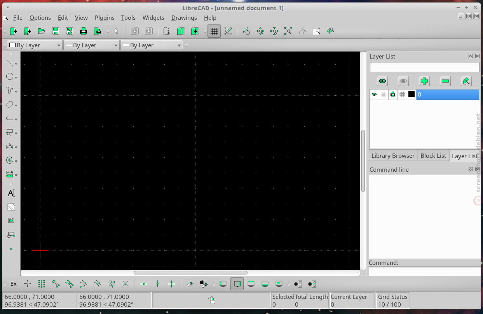This screenshot has height=314, width=483.
Task: Create a new drawing with the New icon
Action: (13, 31)
